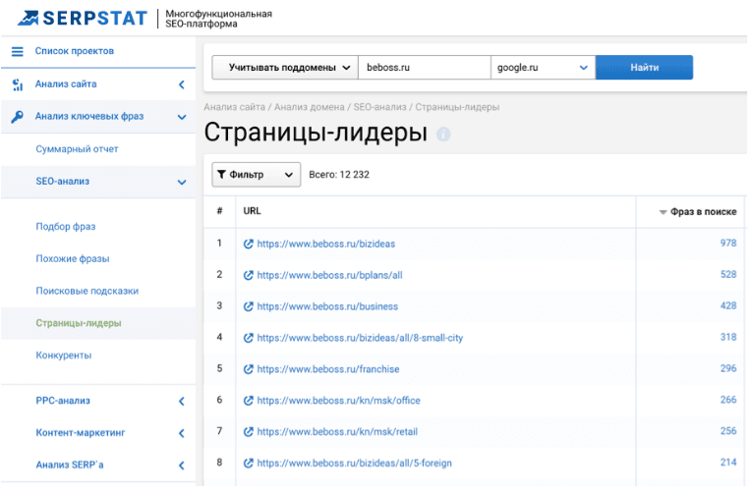
Task: Open link www.beboss.ru/bplans/all
Action: [330, 275]
